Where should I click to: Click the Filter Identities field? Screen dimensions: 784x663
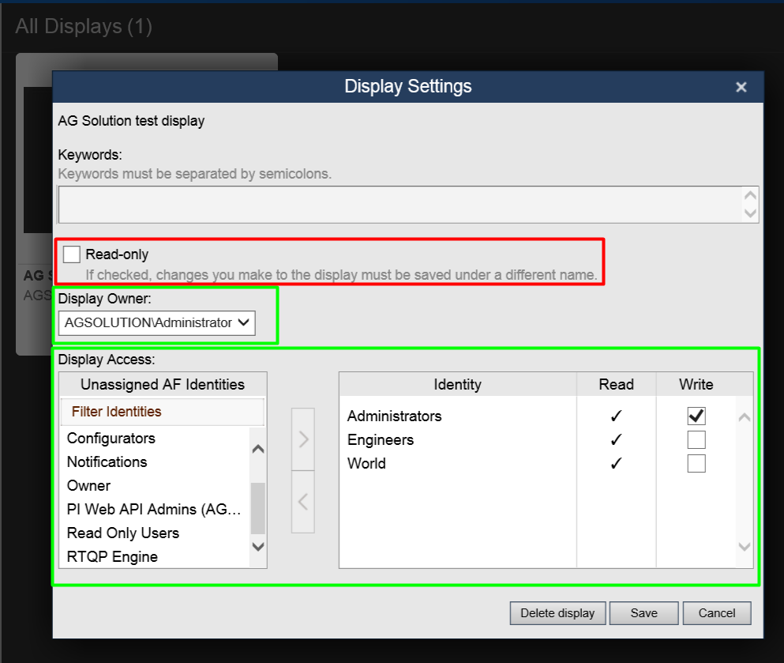(x=162, y=412)
